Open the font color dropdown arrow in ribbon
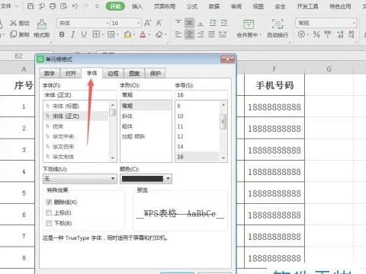The image size is (366, 274). pos(149,34)
